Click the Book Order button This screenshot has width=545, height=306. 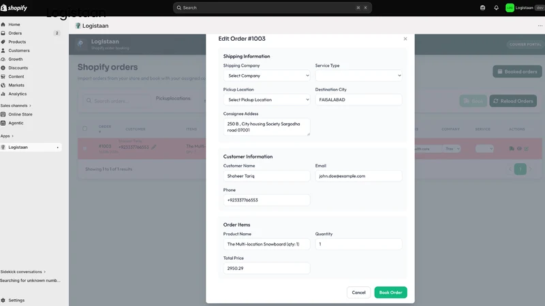390,292
